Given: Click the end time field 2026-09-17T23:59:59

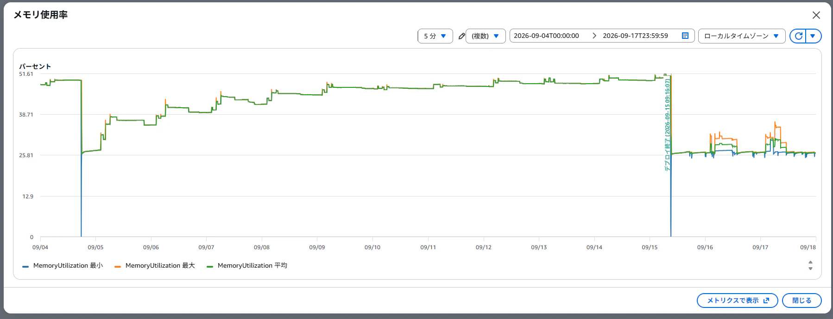Looking at the screenshot, I should [635, 36].
